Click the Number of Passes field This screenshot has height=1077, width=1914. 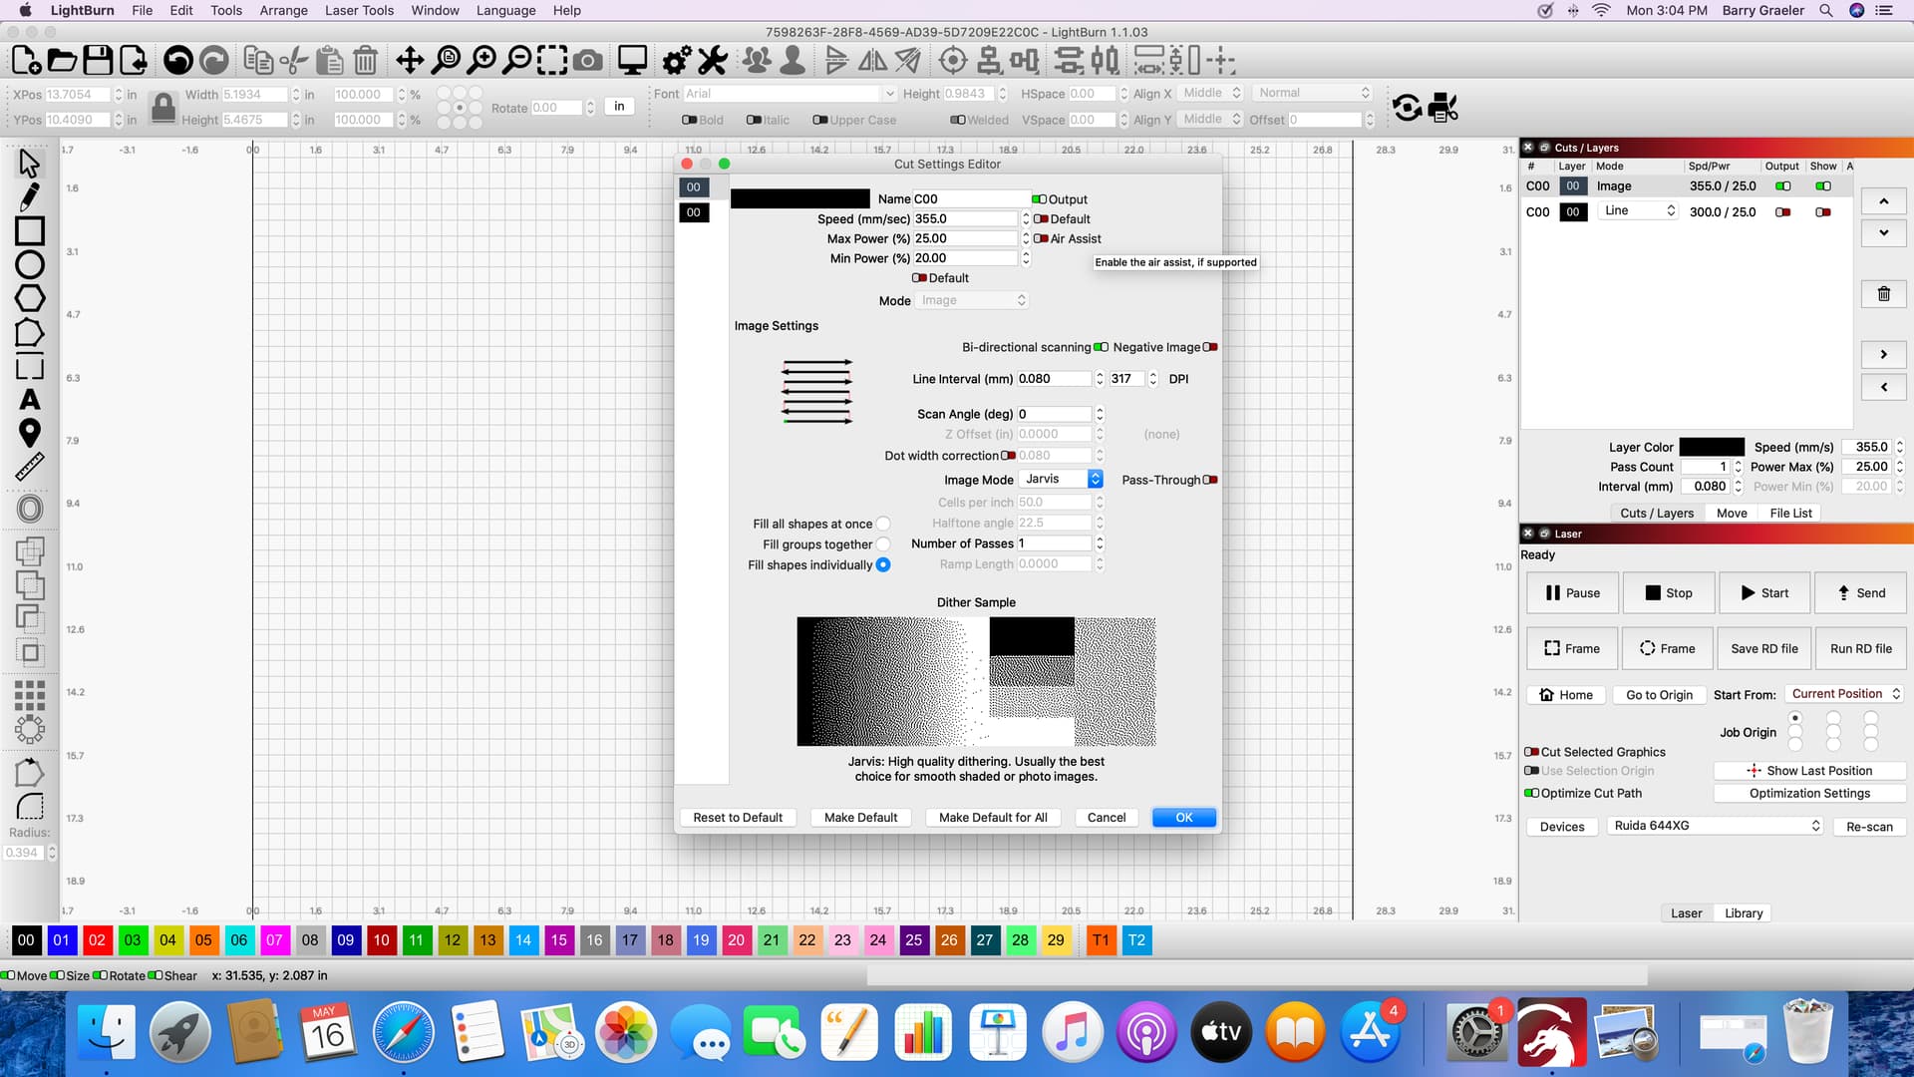tap(1054, 543)
